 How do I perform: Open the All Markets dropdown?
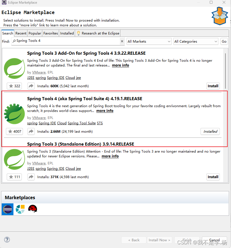click(149, 42)
